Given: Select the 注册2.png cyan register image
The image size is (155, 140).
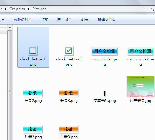Looking at the screenshot, I should 33,129.
